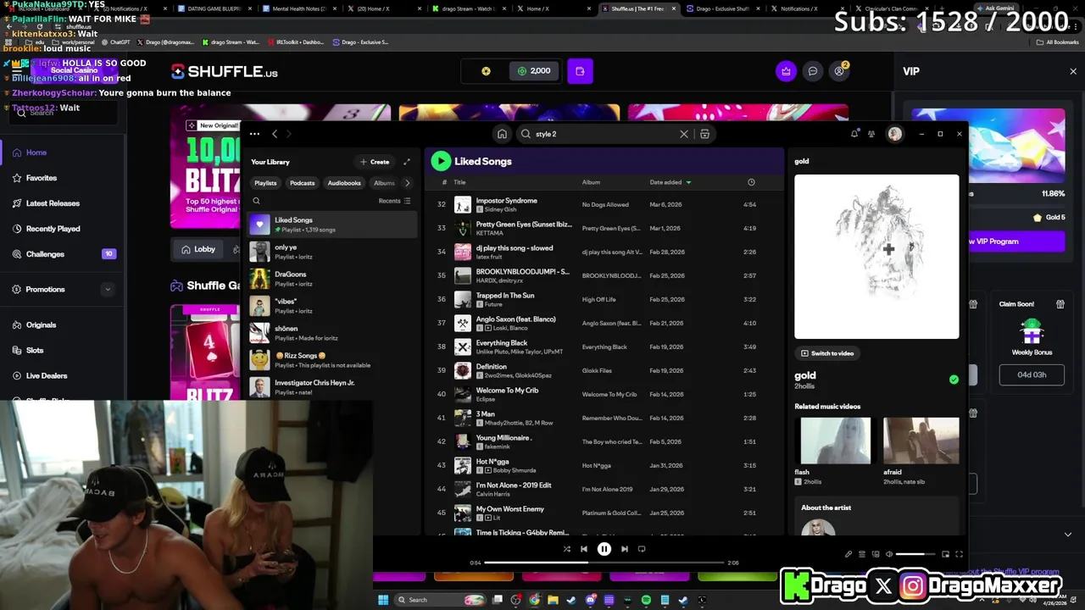Seek in the song progress bar
This screenshot has height=610, width=1085.
pos(604,563)
